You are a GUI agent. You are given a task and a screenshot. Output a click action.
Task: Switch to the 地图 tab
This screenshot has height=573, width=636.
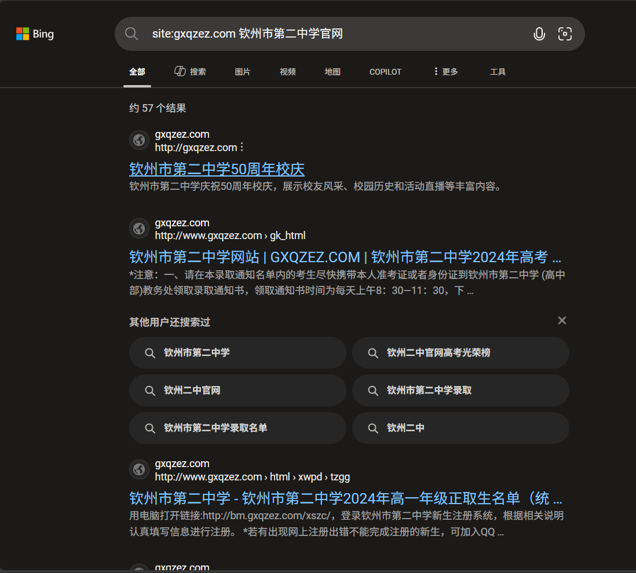[332, 72]
